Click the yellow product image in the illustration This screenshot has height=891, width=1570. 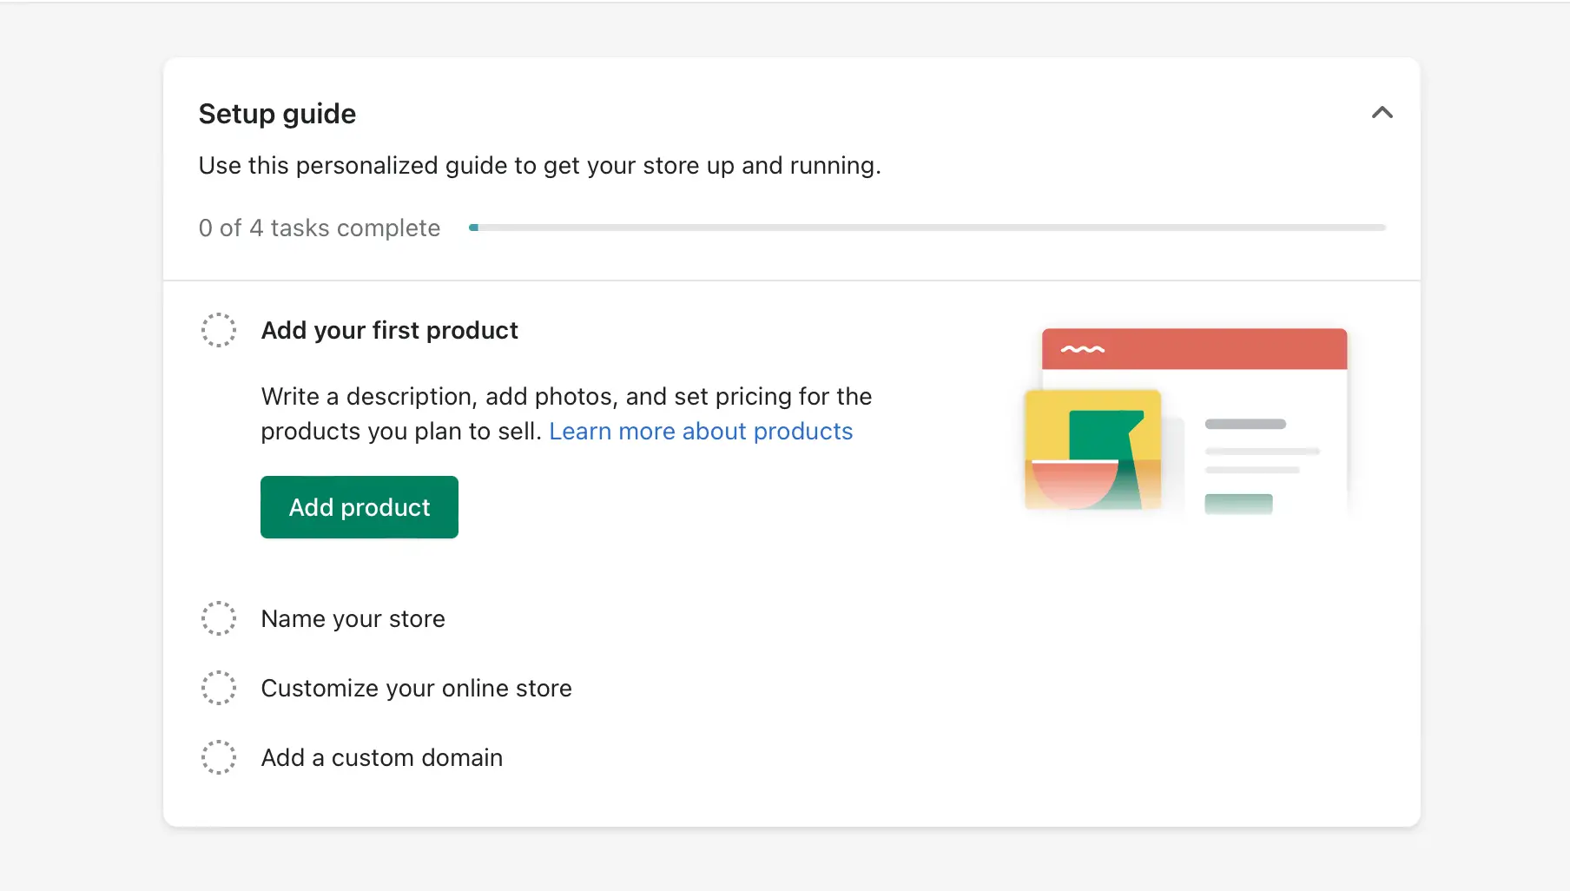(x=1092, y=449)
